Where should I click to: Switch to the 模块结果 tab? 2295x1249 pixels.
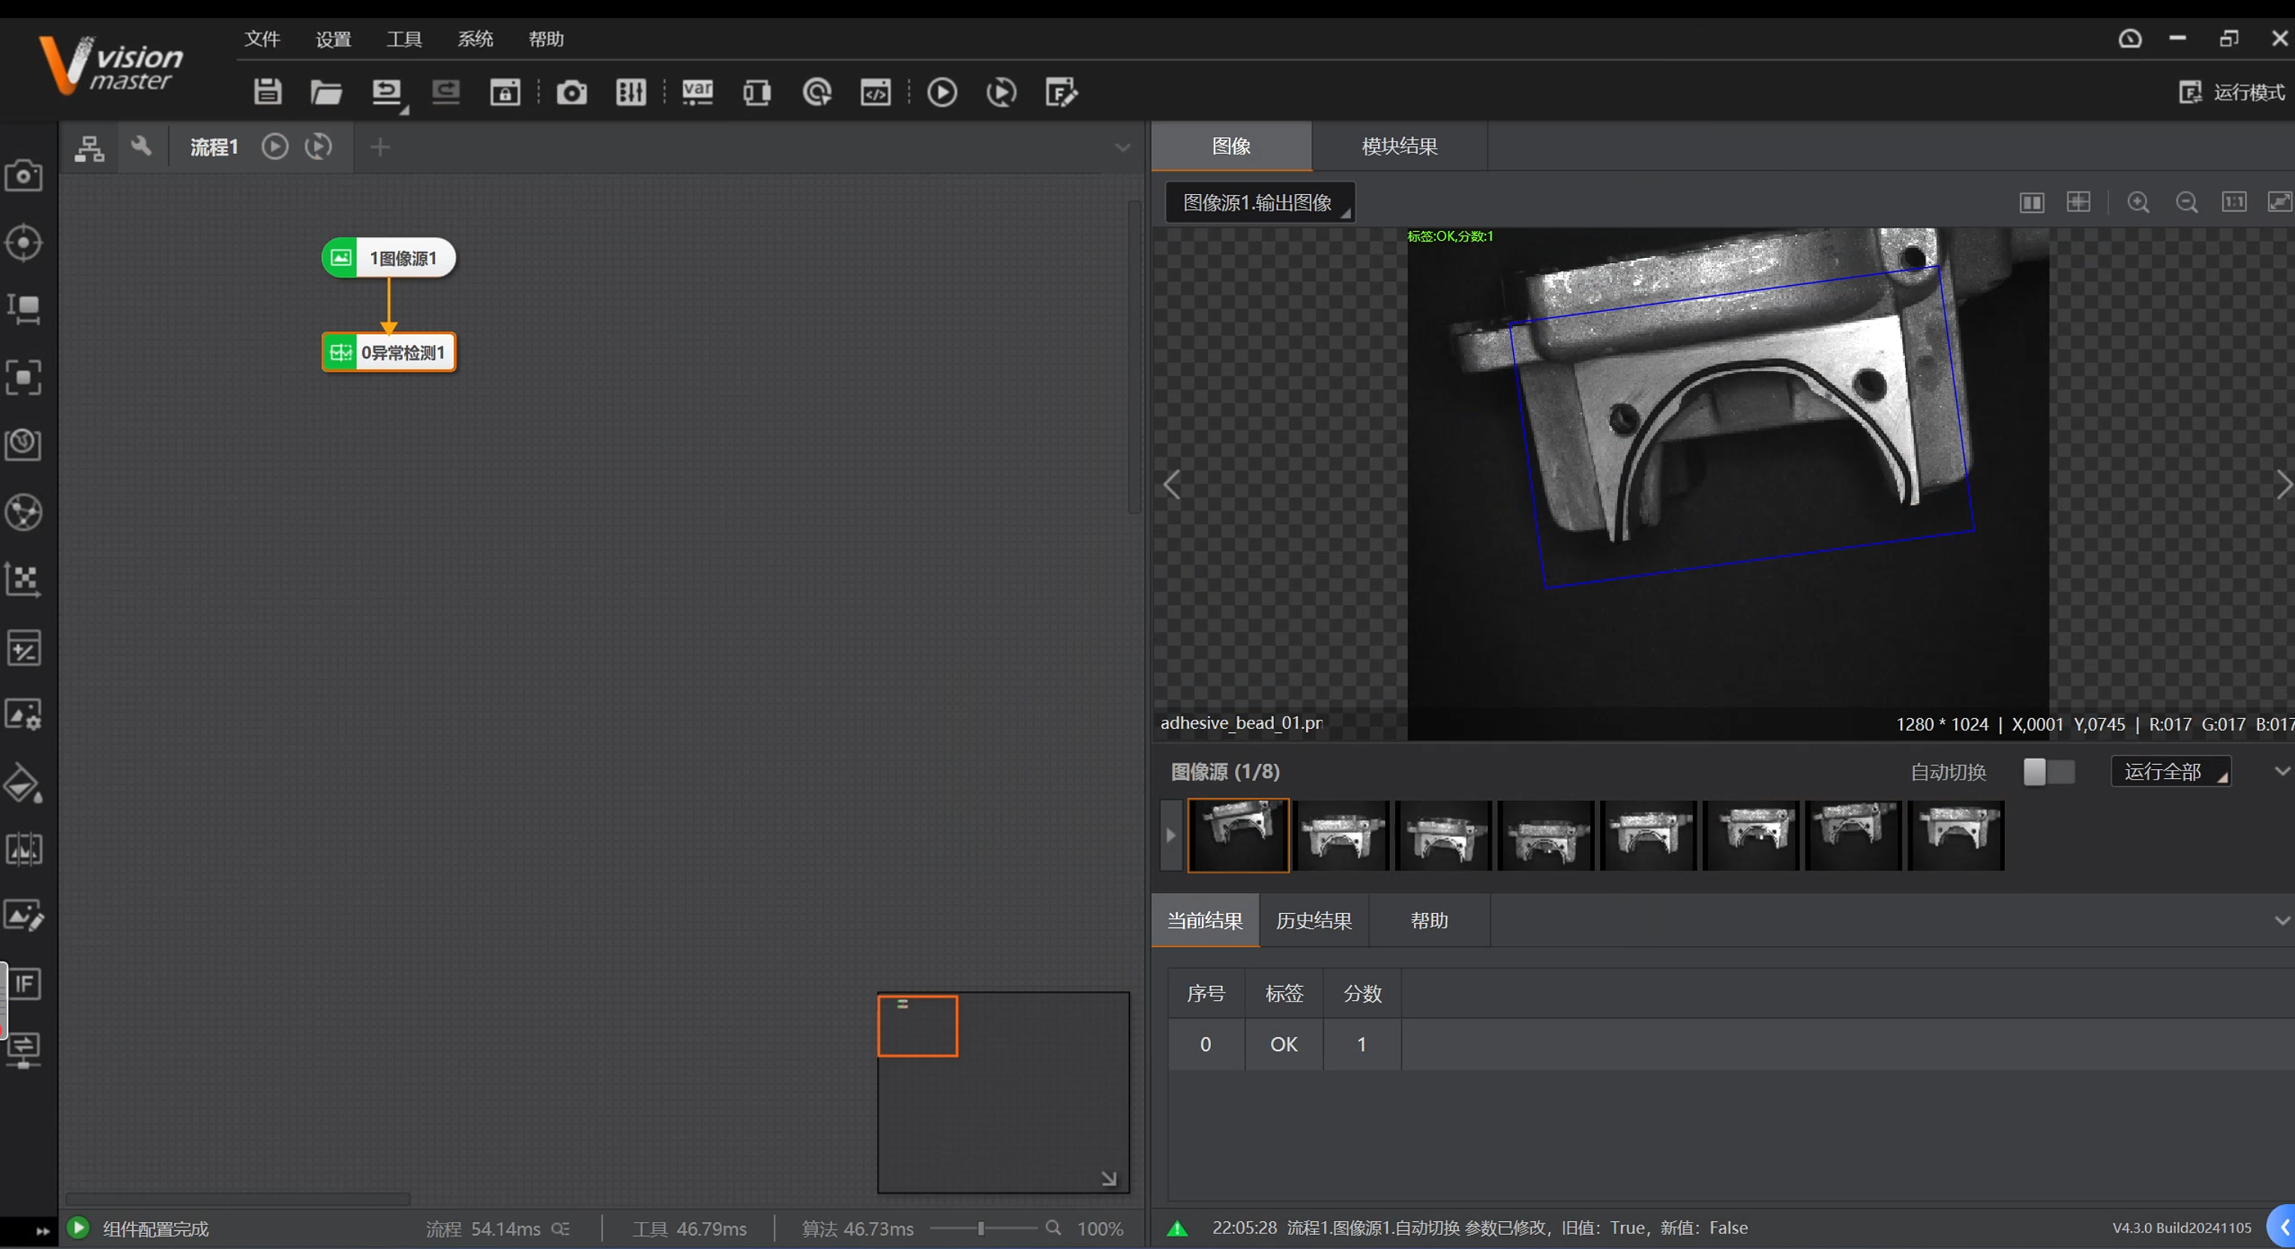click(x=1399, y=146)
